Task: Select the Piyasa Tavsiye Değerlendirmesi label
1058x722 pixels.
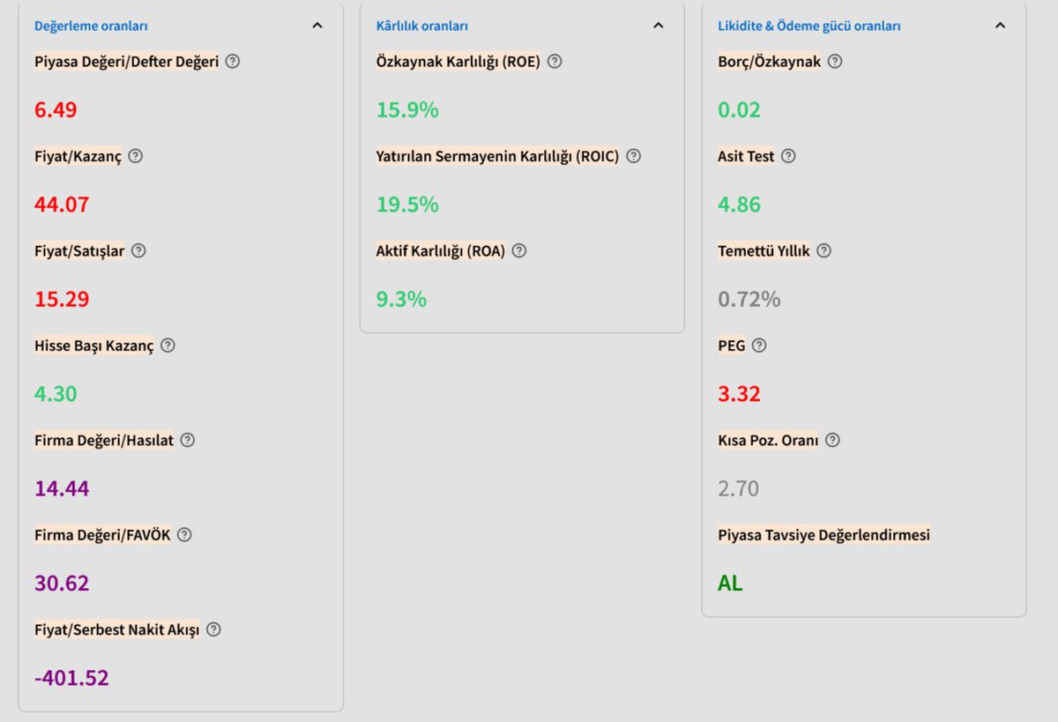Action: (x=823, y=534)
